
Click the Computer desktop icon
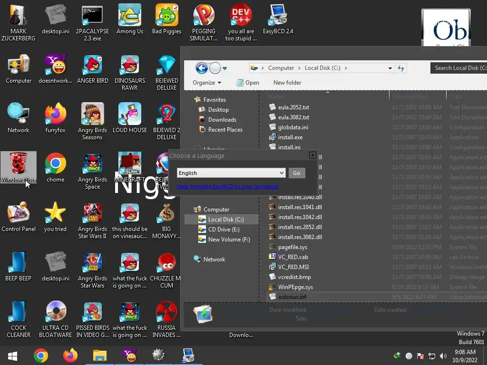click(x=19, y=69)
